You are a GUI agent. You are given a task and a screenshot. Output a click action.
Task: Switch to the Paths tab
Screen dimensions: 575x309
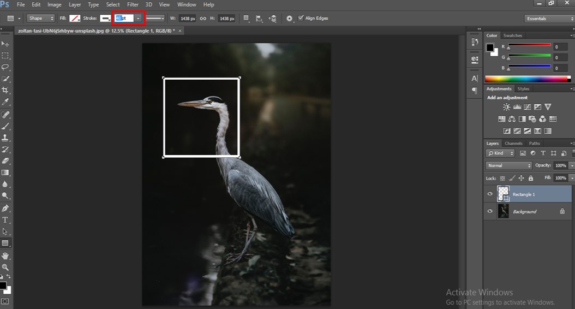click(x=534, y=144)
